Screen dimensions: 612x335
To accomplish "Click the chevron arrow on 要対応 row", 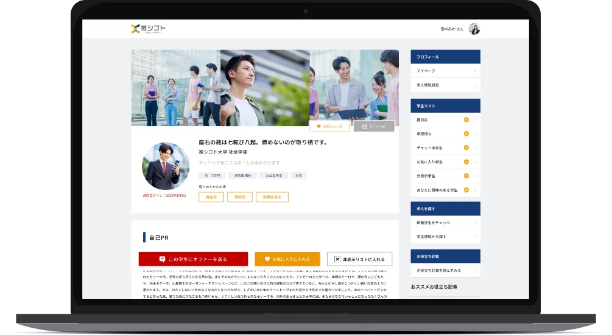I will [475, 120].
